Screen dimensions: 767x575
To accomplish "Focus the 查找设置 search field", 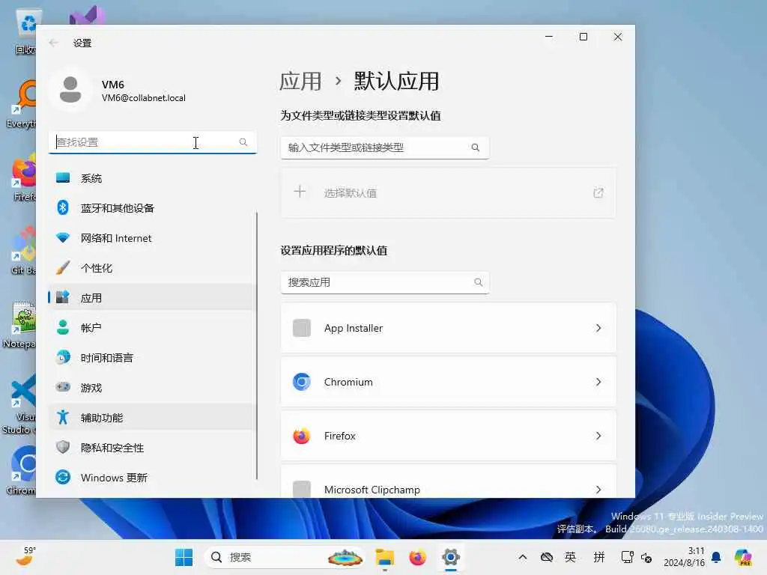I will [152, 142].
